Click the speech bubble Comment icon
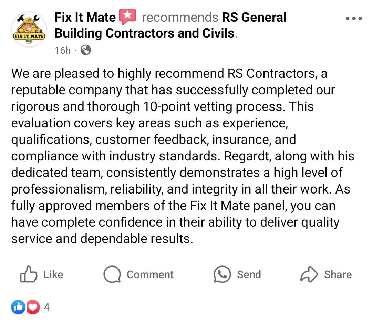Screen dimensions: 372x323 click(x=112, y=274)
